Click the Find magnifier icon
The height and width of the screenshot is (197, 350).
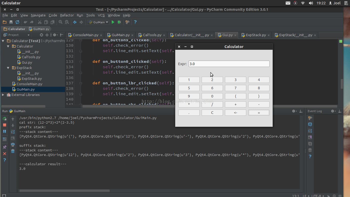[60, 22]
